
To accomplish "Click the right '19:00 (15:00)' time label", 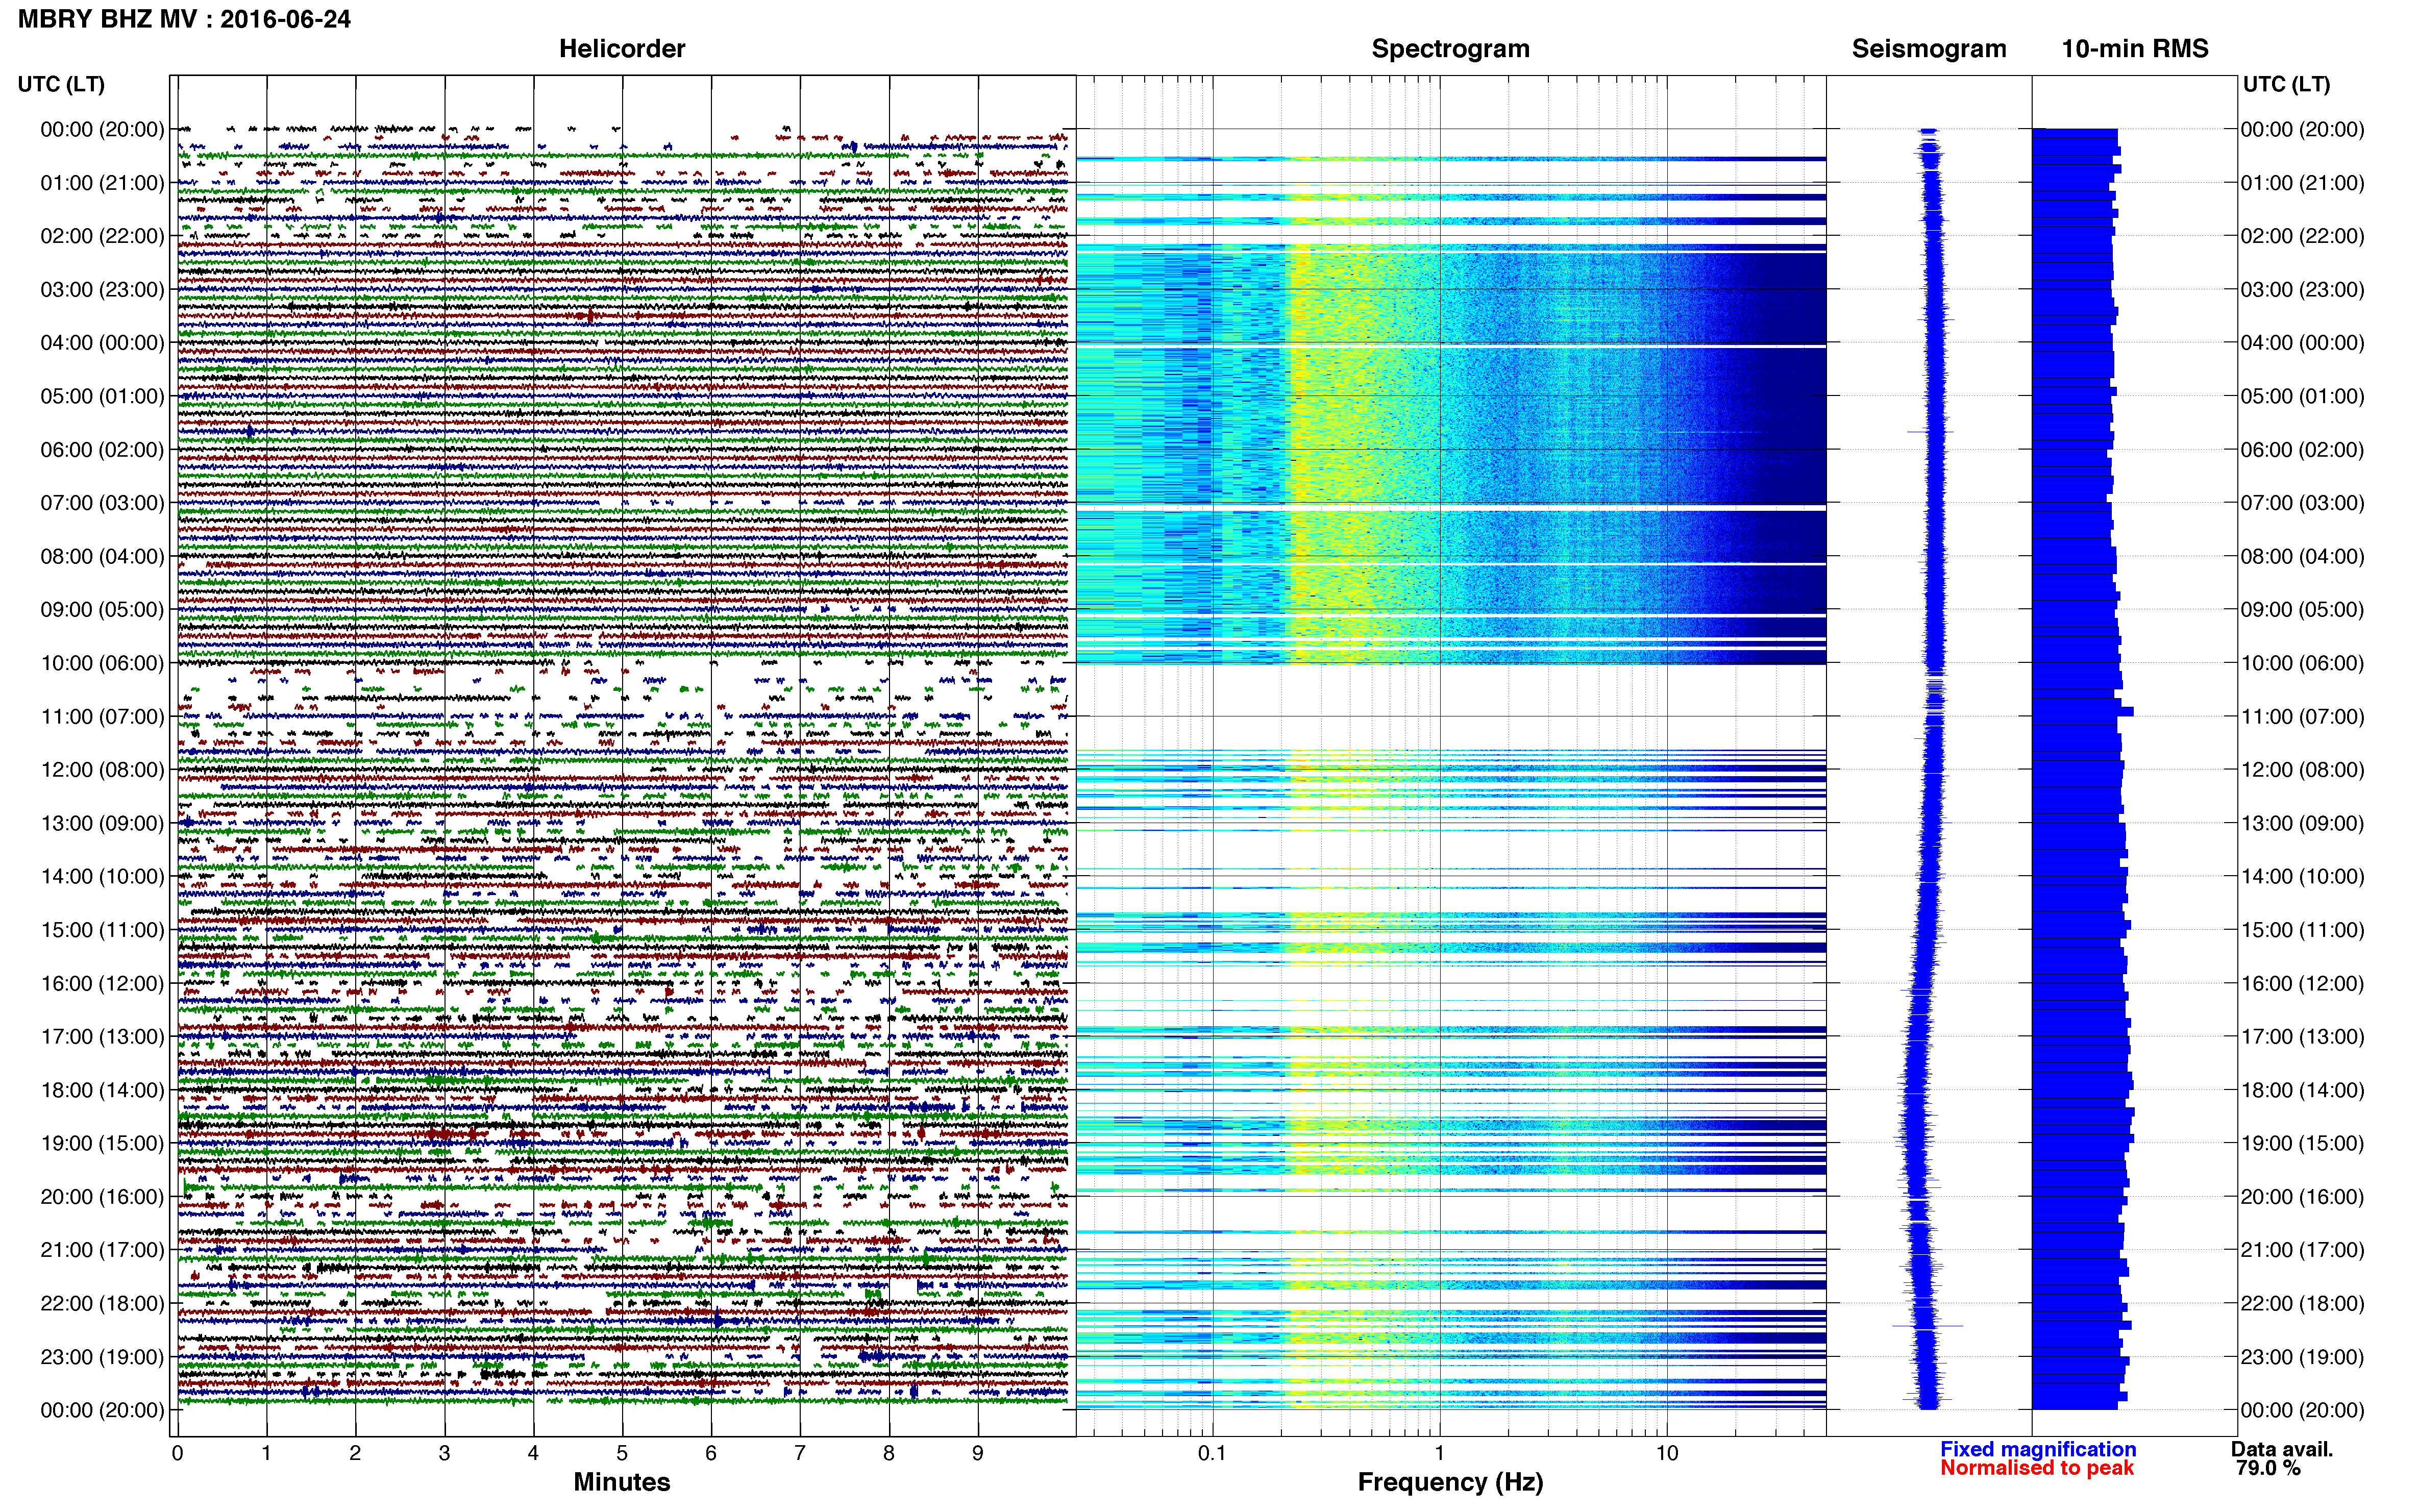I will click(2302, 1144).
